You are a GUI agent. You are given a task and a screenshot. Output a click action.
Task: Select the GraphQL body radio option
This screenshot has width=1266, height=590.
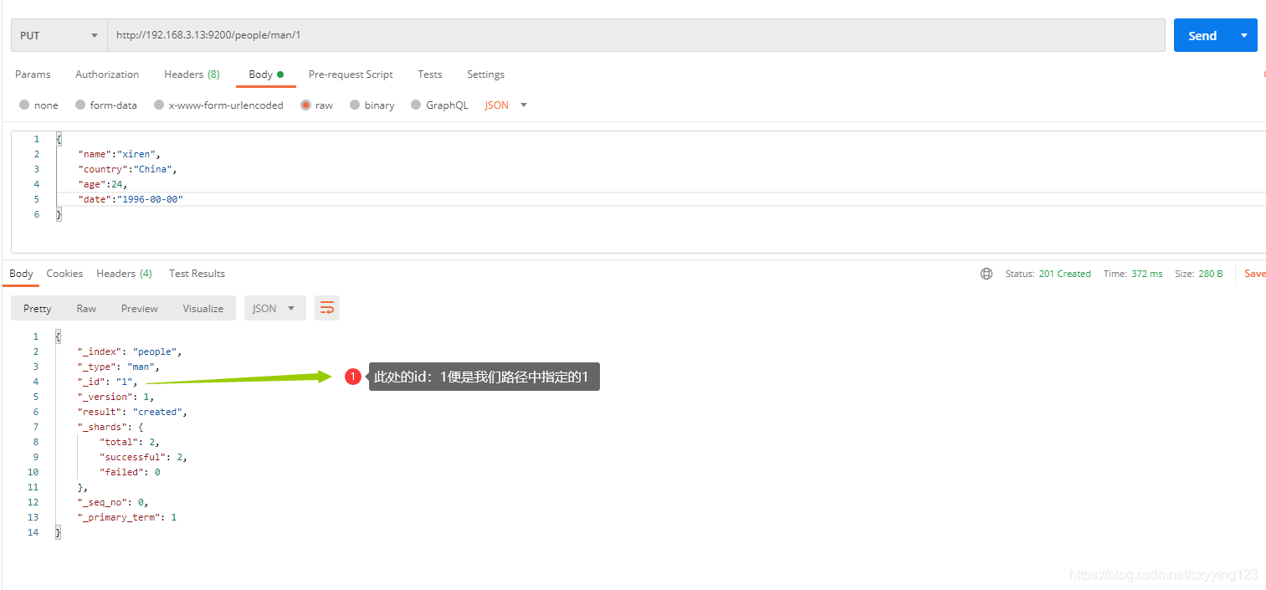pos(414,105)
